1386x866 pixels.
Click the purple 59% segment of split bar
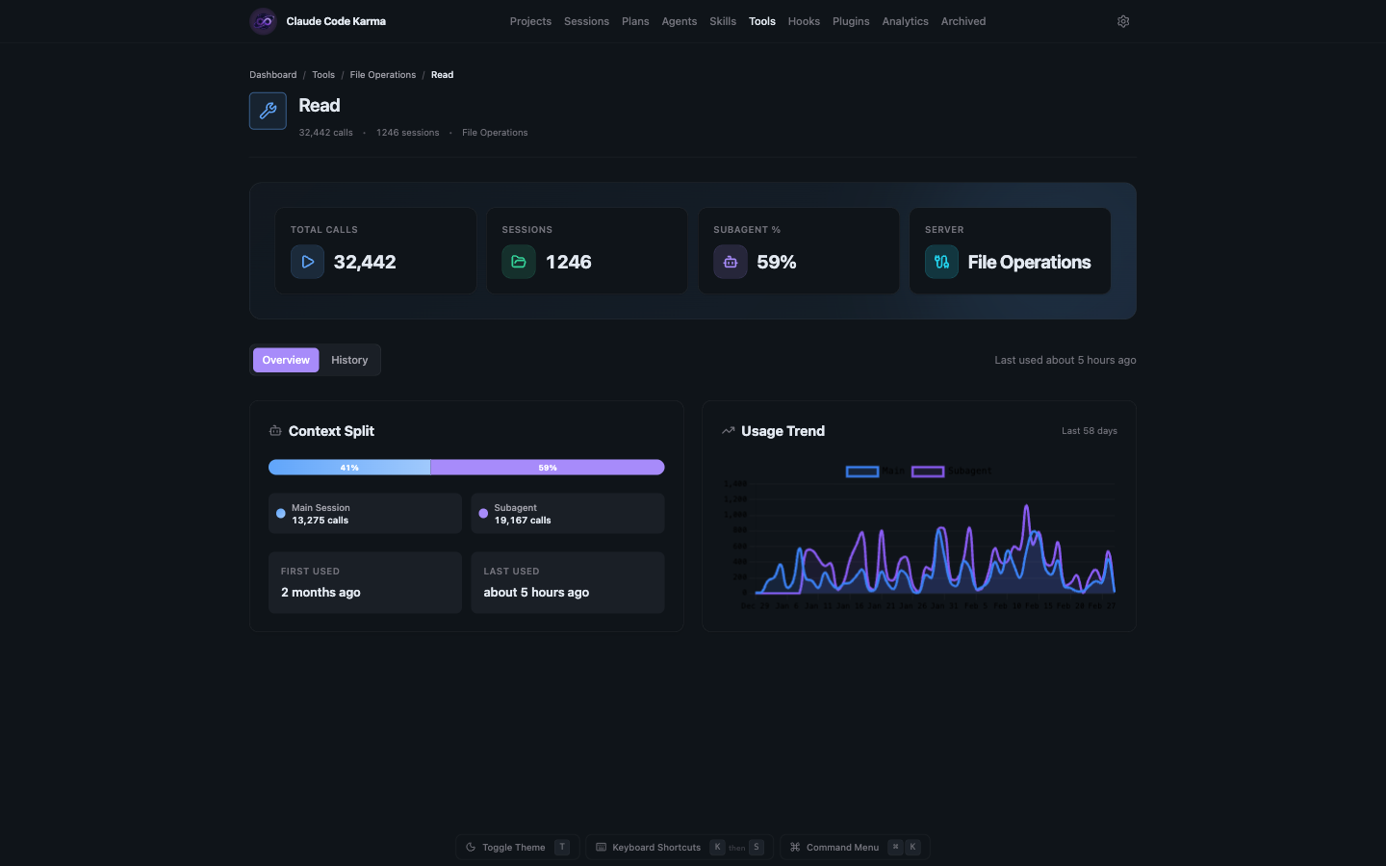548,468
